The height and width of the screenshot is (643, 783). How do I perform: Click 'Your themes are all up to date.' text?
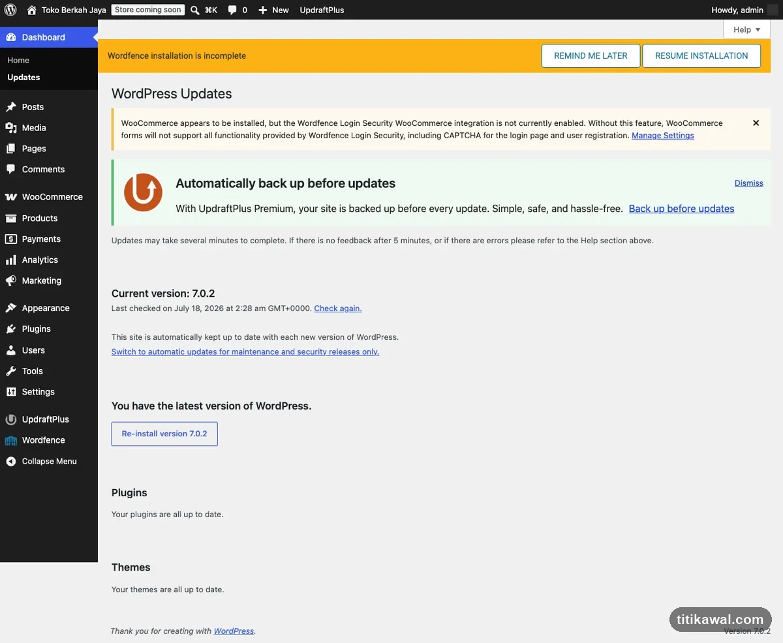pos(168,590)
